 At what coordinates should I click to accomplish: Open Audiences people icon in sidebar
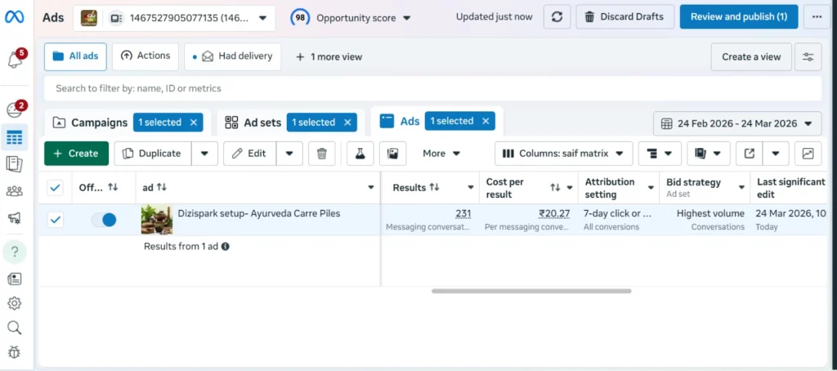(15, 191)
